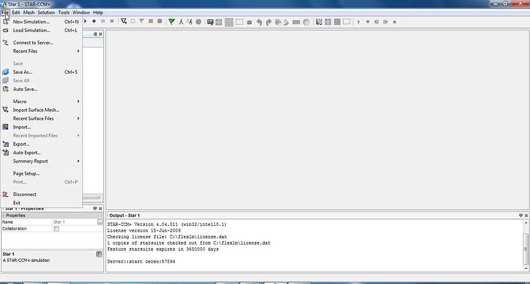The image size is (530, 284).
Task: Click the Star 1 name value field
Action: 74,222
